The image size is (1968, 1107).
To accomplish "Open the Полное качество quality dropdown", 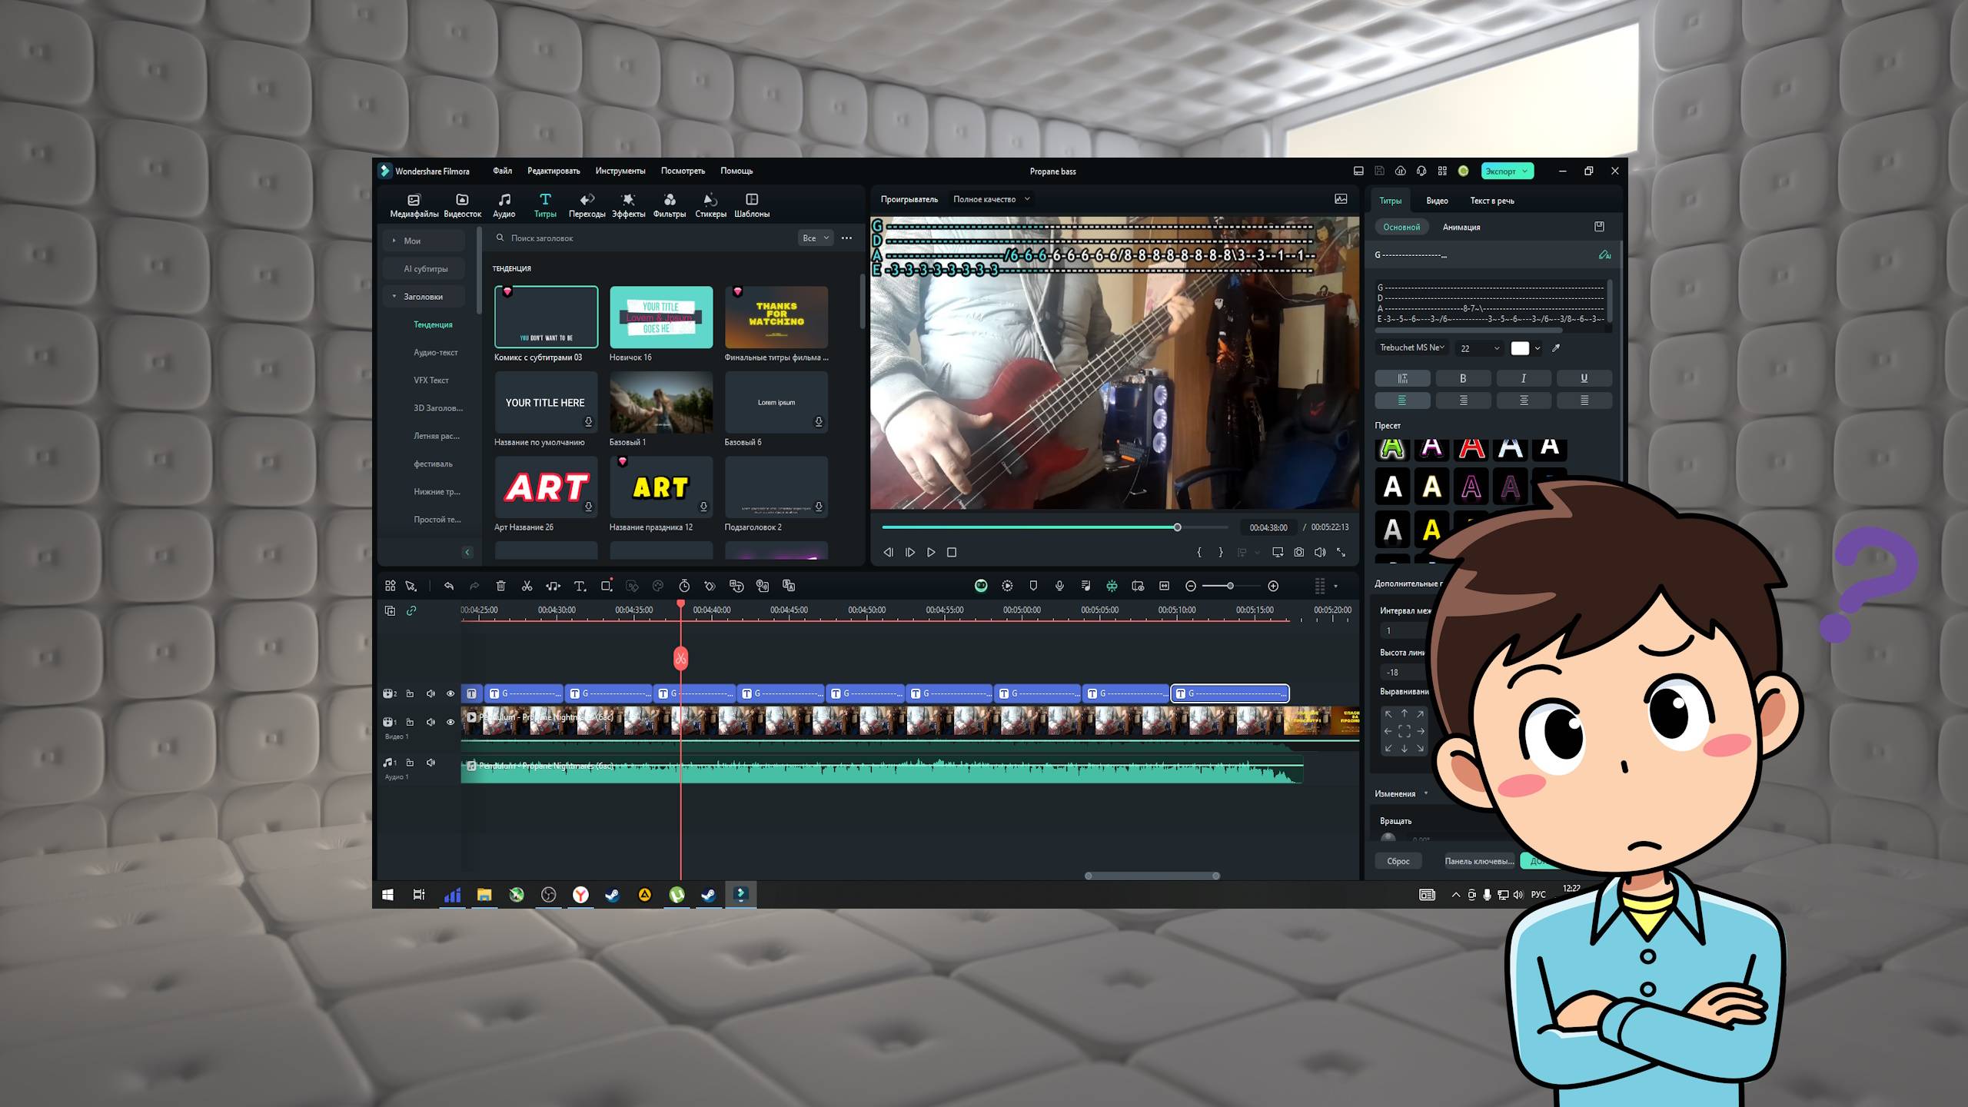I will coord(991,199).
